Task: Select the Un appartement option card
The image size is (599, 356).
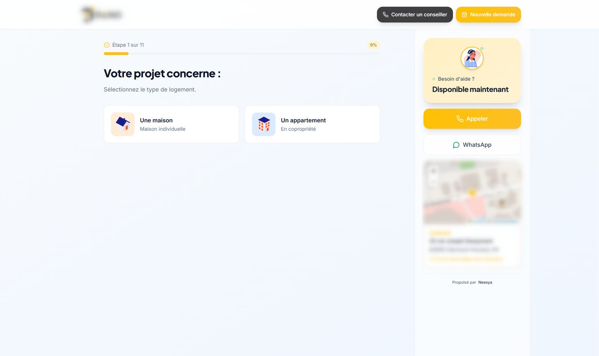Action: (312, 124)
